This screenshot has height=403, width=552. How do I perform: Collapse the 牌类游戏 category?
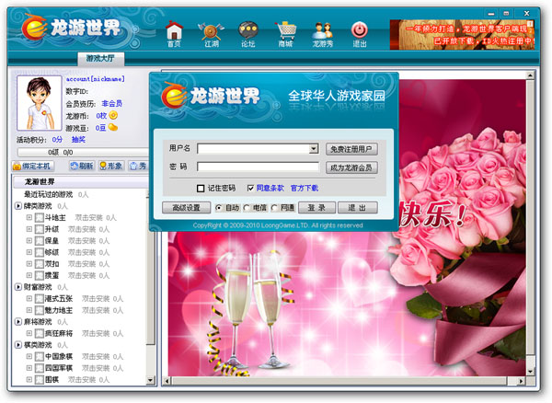coord(18,205)
